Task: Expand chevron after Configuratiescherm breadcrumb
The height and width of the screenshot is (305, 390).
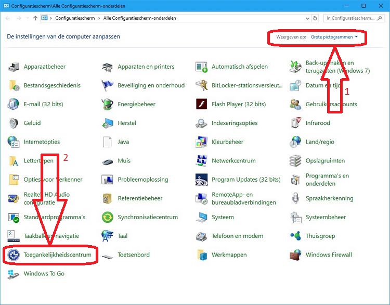Action: [x=99, y=18]
